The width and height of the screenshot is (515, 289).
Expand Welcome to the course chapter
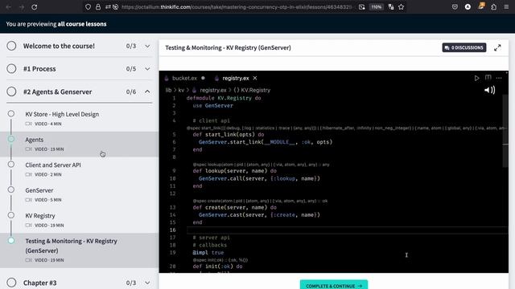tap(147, 47)
